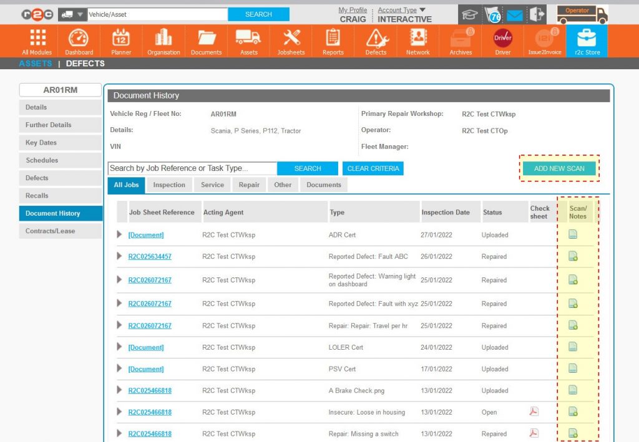The image size is (639, 442).
Task: Click the logout door icon
Action: coord(536,14)
